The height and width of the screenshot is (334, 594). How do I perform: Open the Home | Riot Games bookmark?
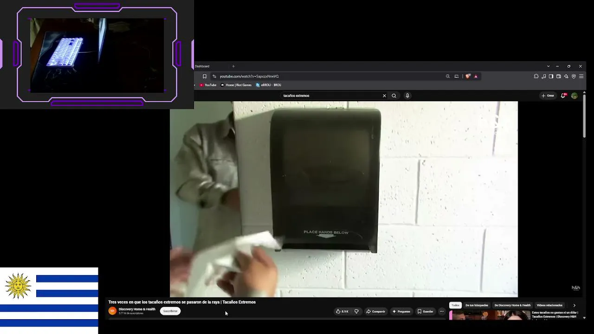(x=236, y=85)
